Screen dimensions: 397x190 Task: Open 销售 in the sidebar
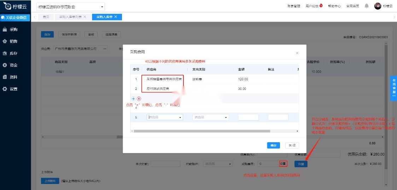click(13, 41)
